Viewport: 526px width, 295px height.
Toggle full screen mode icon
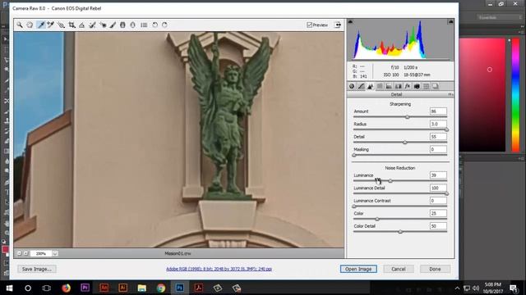(338, 25)
